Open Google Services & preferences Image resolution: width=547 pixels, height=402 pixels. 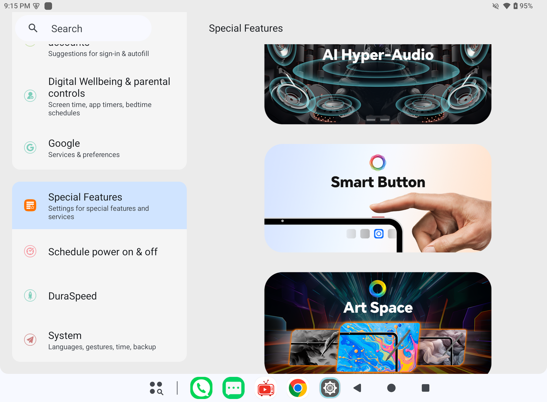tap(99, 147)
